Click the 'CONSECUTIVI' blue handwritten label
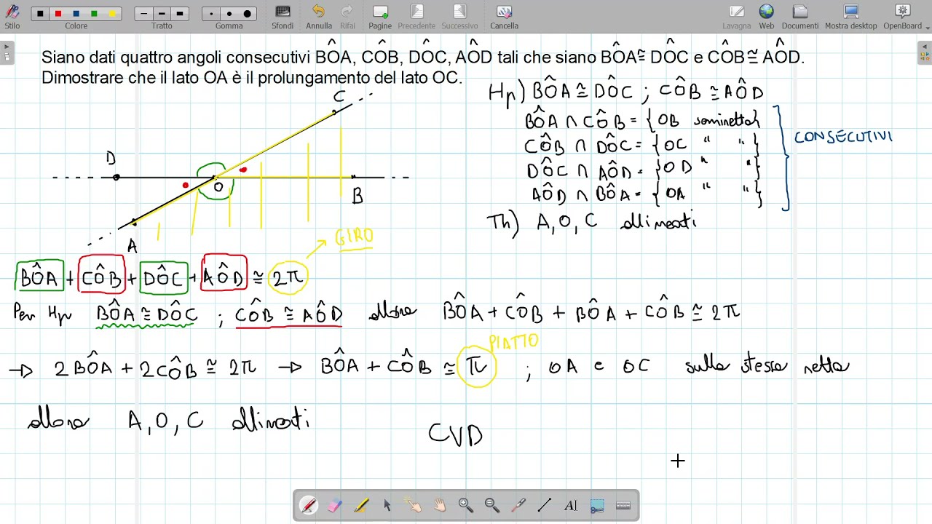 [843, 137]
